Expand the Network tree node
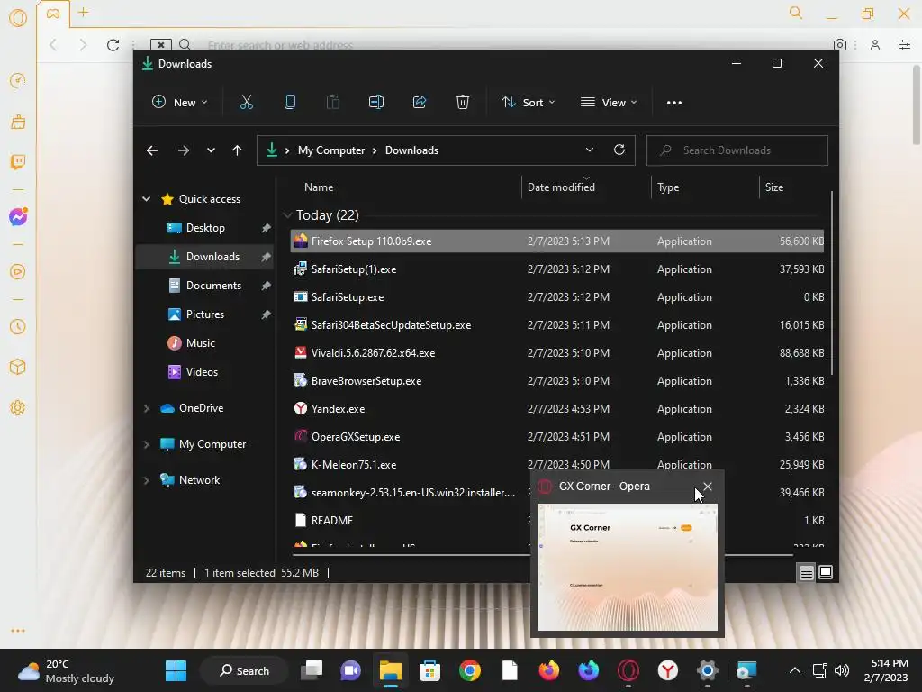 147,480
